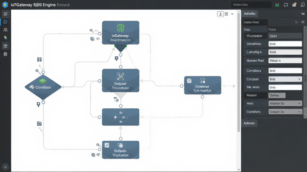Select the Condition diamond node
Image resolution: width=307 pixels, height=172 pixels.
(43, 87)
